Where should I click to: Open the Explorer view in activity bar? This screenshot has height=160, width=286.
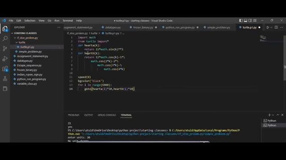coord(5,28)
